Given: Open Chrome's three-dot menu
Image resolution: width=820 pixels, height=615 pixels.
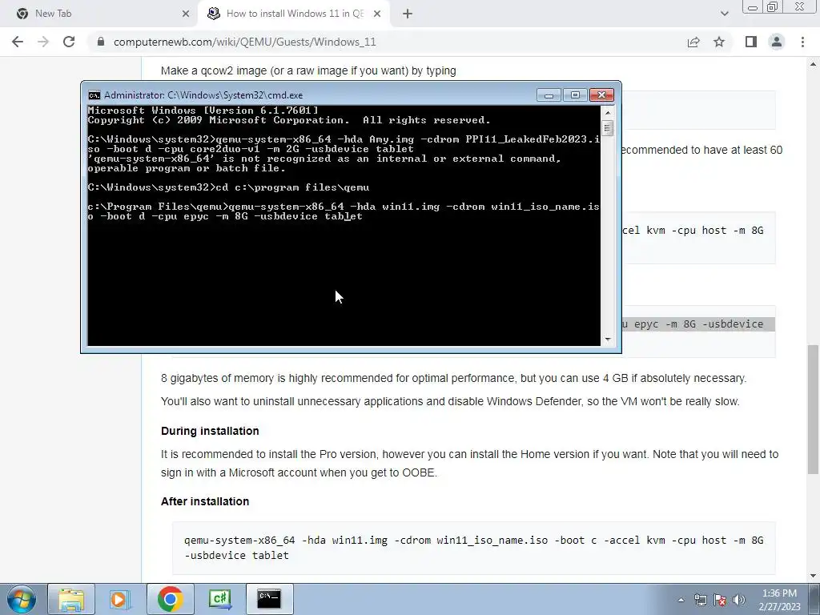Looking at the screenshot, I should (802, 42).
